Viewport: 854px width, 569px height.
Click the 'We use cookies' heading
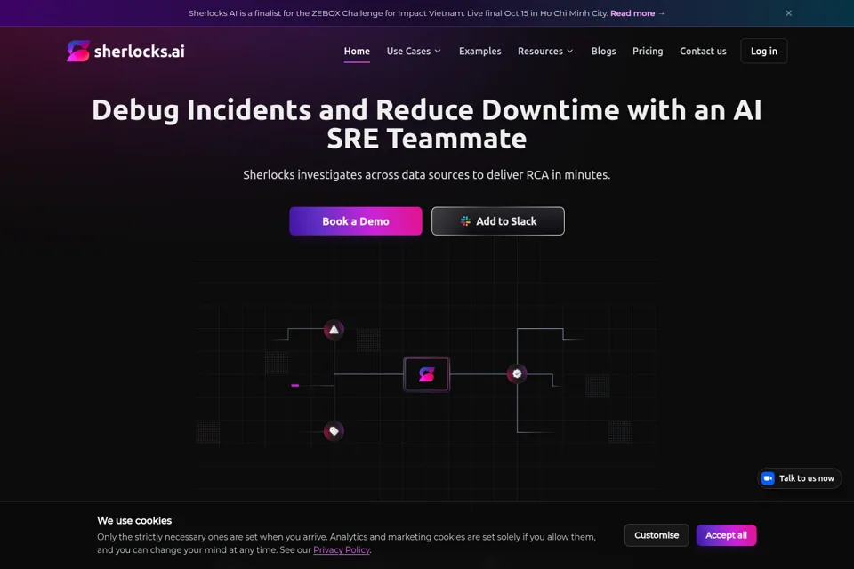pos(134,520)
